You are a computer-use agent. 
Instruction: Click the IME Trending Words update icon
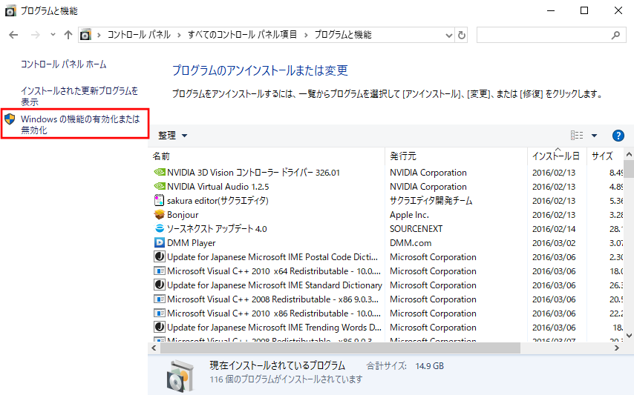pos(160,327)
